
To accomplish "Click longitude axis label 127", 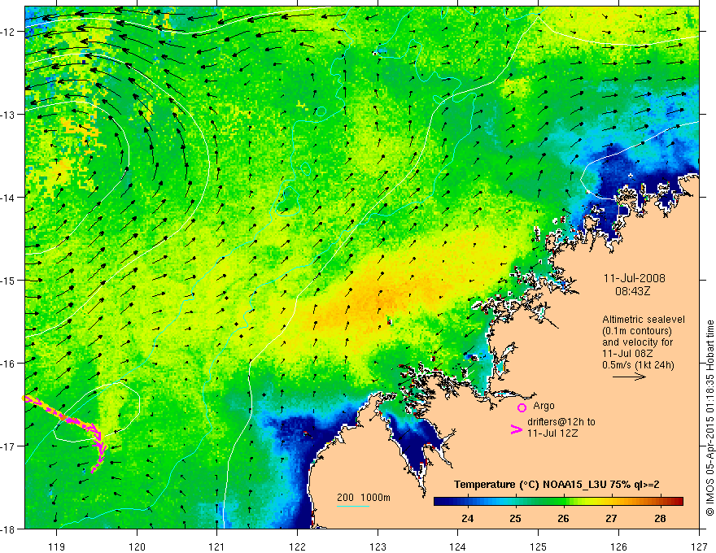I will (699, 546).
